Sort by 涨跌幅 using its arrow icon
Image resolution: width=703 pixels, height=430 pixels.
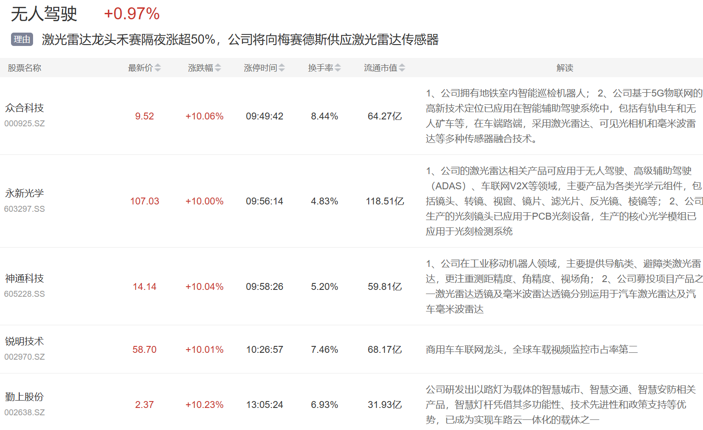click(x=218, y=68)
